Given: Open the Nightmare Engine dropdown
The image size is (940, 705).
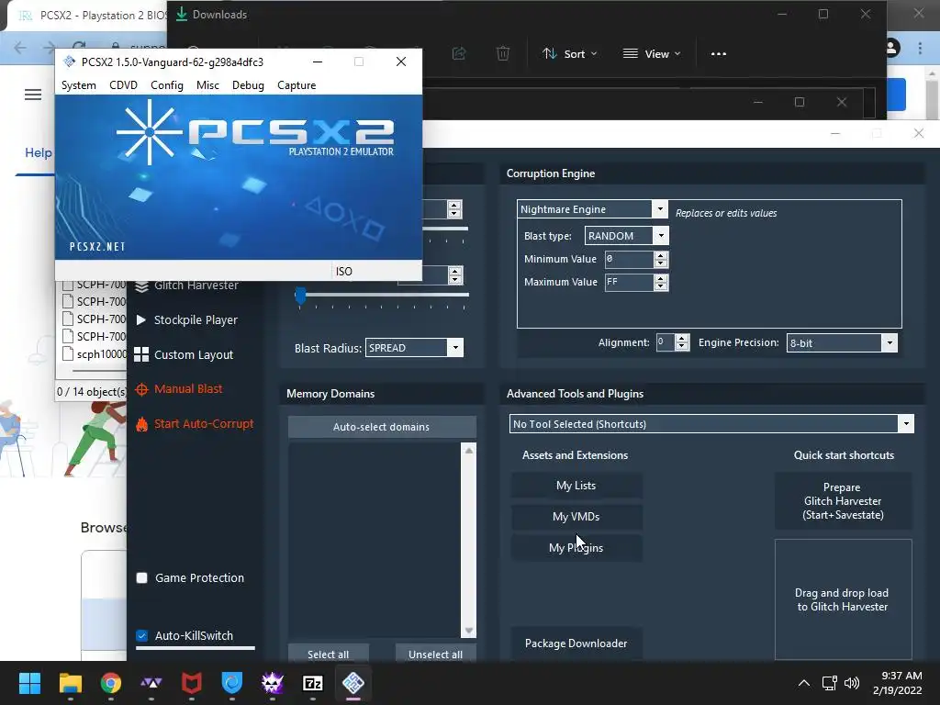Looking at the screenshot, I should (659, 208).
